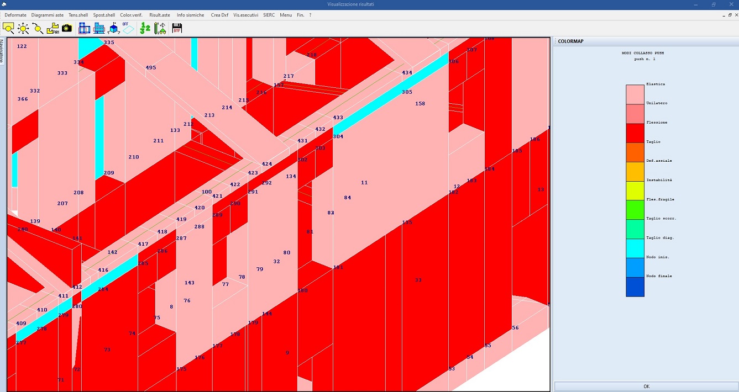Minimize the Visualizzazione risultati window

(695, 4)
